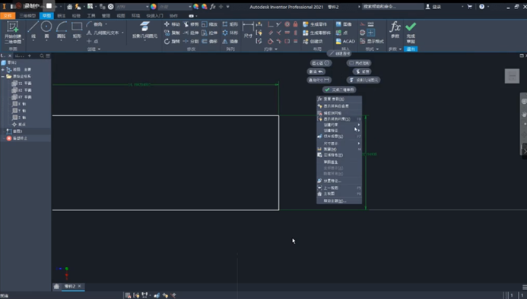Select the Arc (圆弧) sketch tool
Screen dimensions: 527x299
(61, 30)
